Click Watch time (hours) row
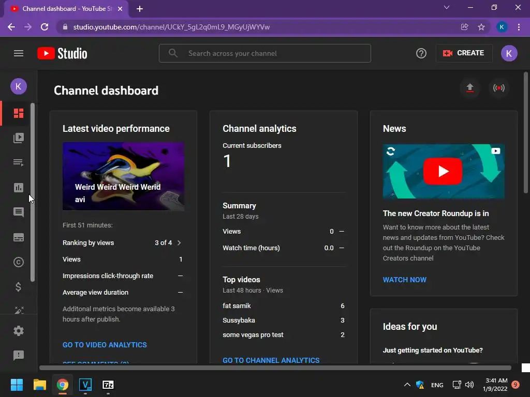Screen dimensions: 530x397 point(284,248)
